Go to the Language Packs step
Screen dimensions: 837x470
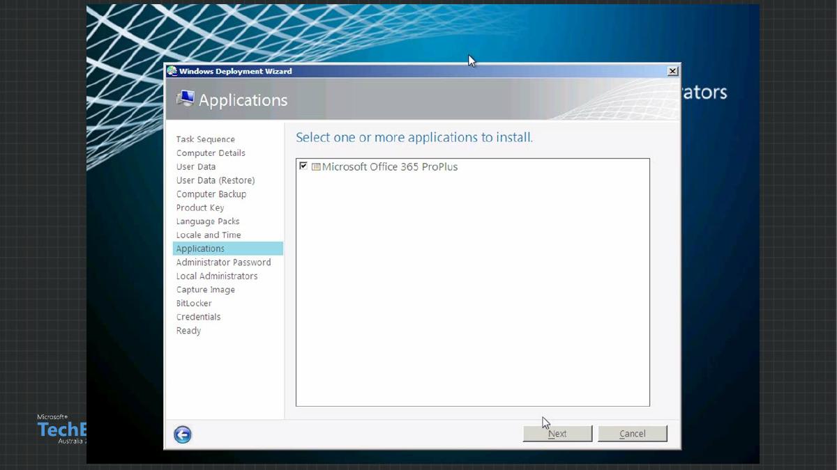click(208, 221)
